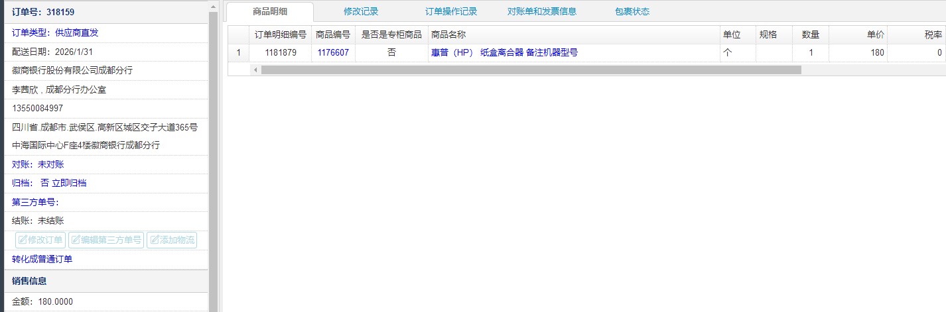Viewport: 946px width, 312px height.
Task: Open the 对账单和发票信息 tab
Action: pyautogui.click(x=541, y=11)
